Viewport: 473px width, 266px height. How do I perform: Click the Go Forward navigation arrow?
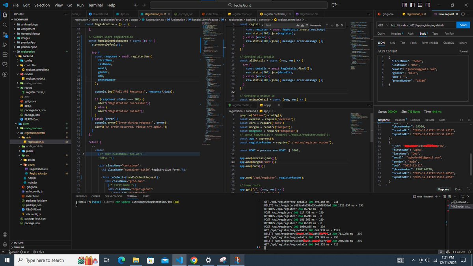click(144, 5)
